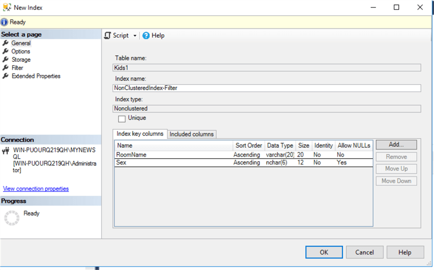Go to the Storage page
The width and height of the screenshot is (434, 270).
21,60
